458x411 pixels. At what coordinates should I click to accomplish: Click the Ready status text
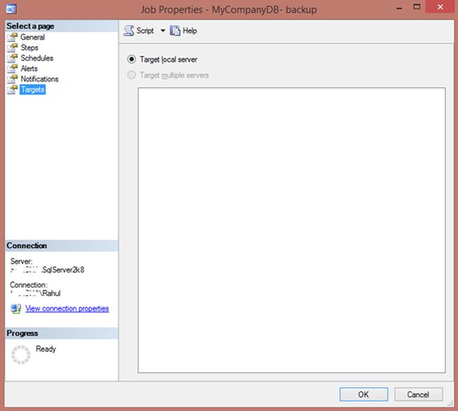(46, 349)
